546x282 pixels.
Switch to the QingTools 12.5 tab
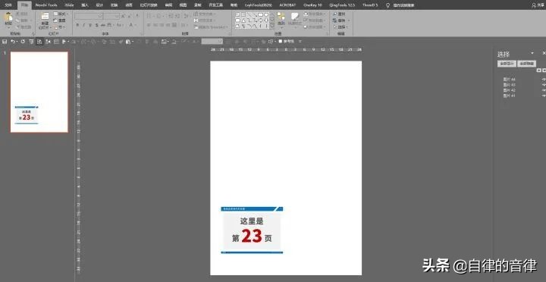pyautogui.click(x=342, y=5)
